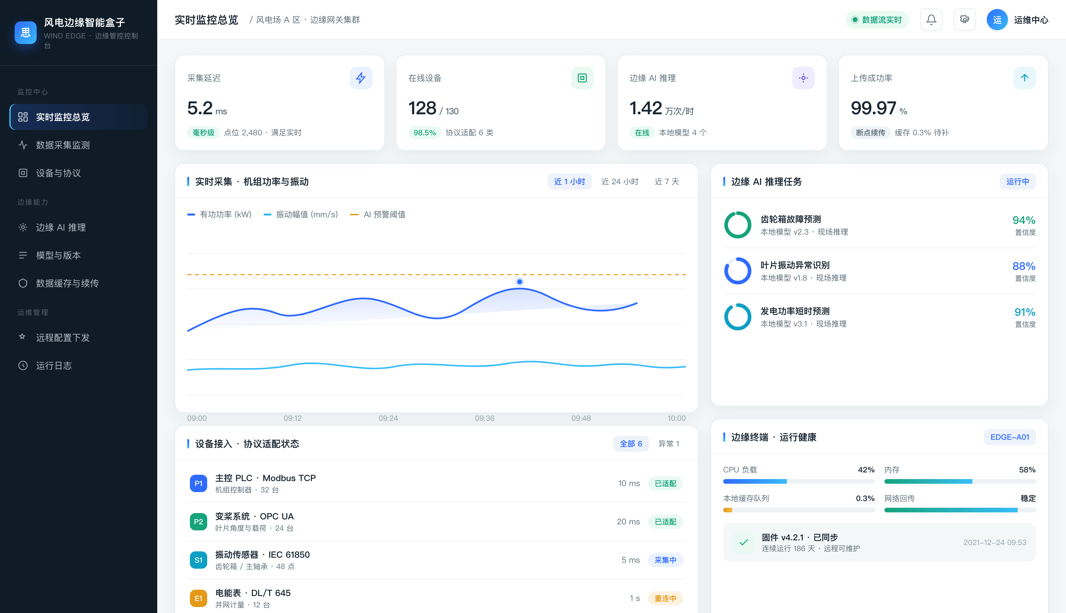The height and width of the screenshot is (613, 1066).
Task: Click the 毫秒级 badge on 采集延迟 card
Action: coord(203,133)
